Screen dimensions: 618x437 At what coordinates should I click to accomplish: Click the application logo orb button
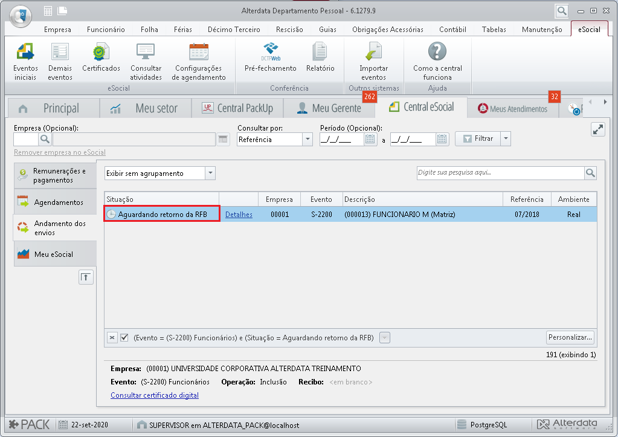tap(21, 16)
